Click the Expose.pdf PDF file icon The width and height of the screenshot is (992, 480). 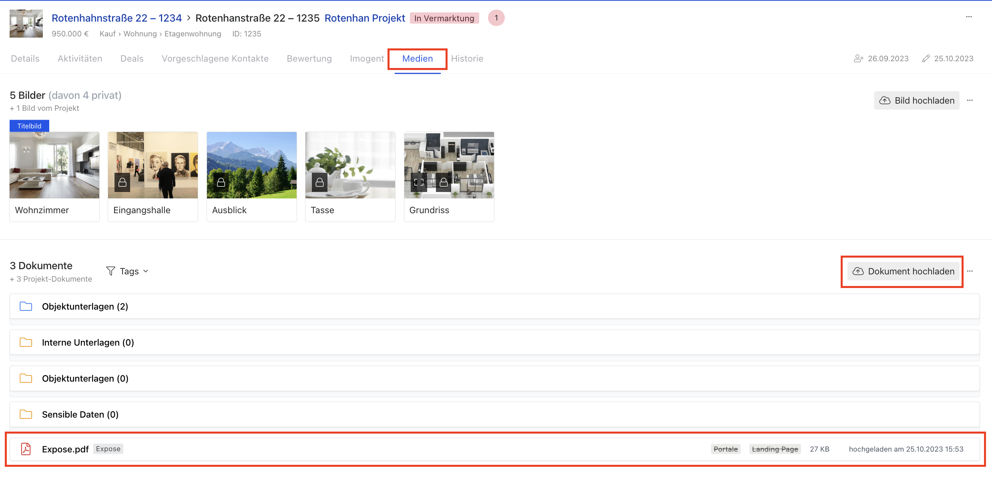pyautogui.click(x=26, y=449)
